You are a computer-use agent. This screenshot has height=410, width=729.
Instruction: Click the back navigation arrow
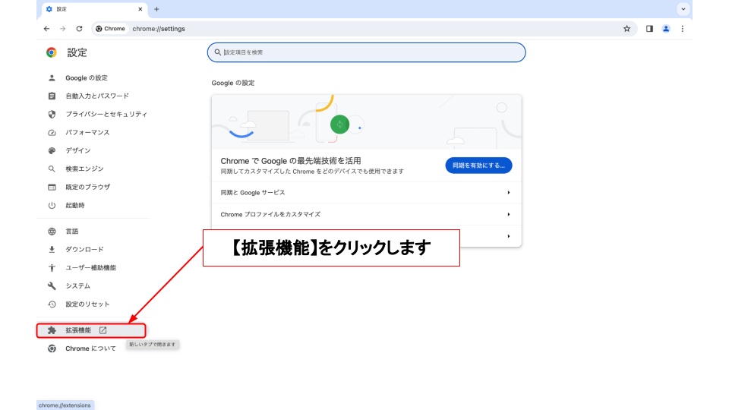coord(46,29)
